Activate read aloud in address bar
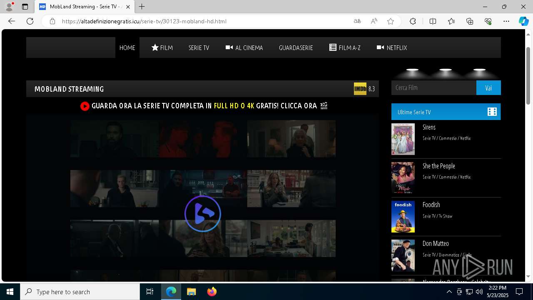This screenshot has width=533, height=300. (374, 21)
